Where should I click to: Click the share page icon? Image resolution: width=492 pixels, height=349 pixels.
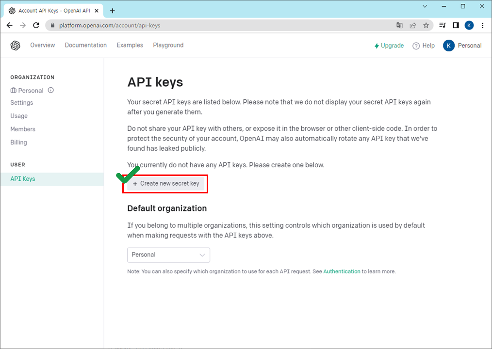coord(413,25)
